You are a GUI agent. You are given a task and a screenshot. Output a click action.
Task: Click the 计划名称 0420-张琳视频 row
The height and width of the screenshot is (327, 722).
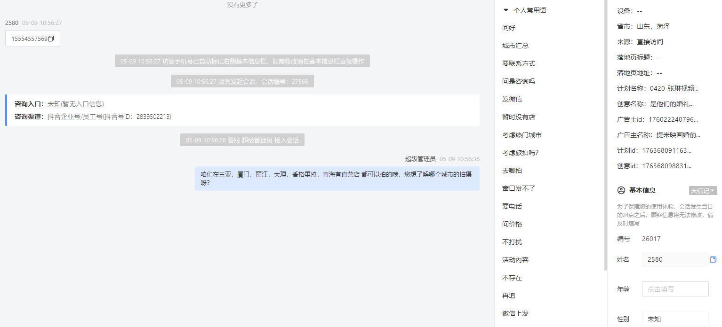pos(658,88)
